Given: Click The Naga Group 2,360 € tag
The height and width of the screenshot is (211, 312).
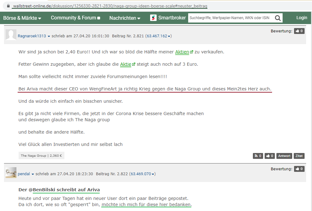Looking at the screenshot, I should point(41,156).
